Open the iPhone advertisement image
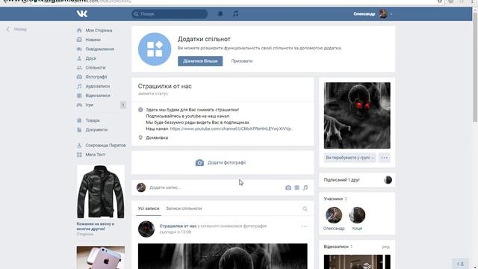 (x=101, y=257)
